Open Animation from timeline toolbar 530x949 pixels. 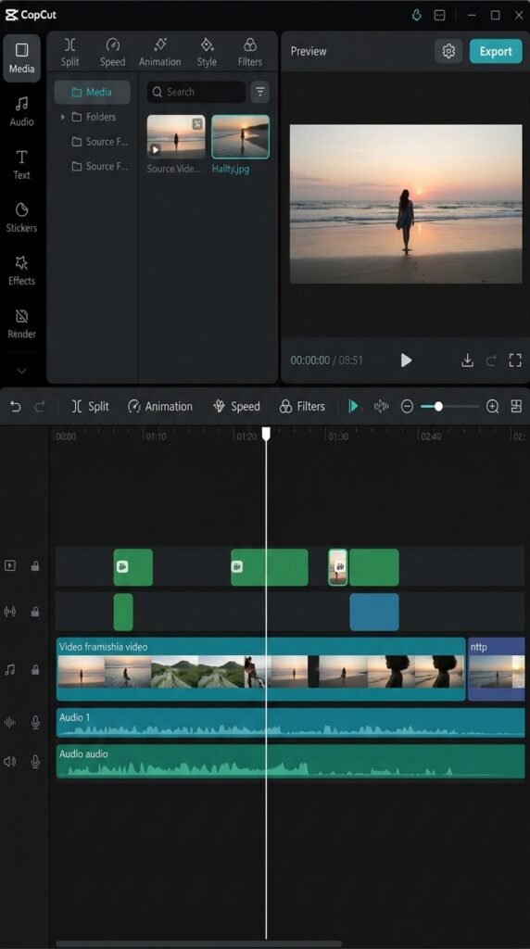[x=159, y=407]
